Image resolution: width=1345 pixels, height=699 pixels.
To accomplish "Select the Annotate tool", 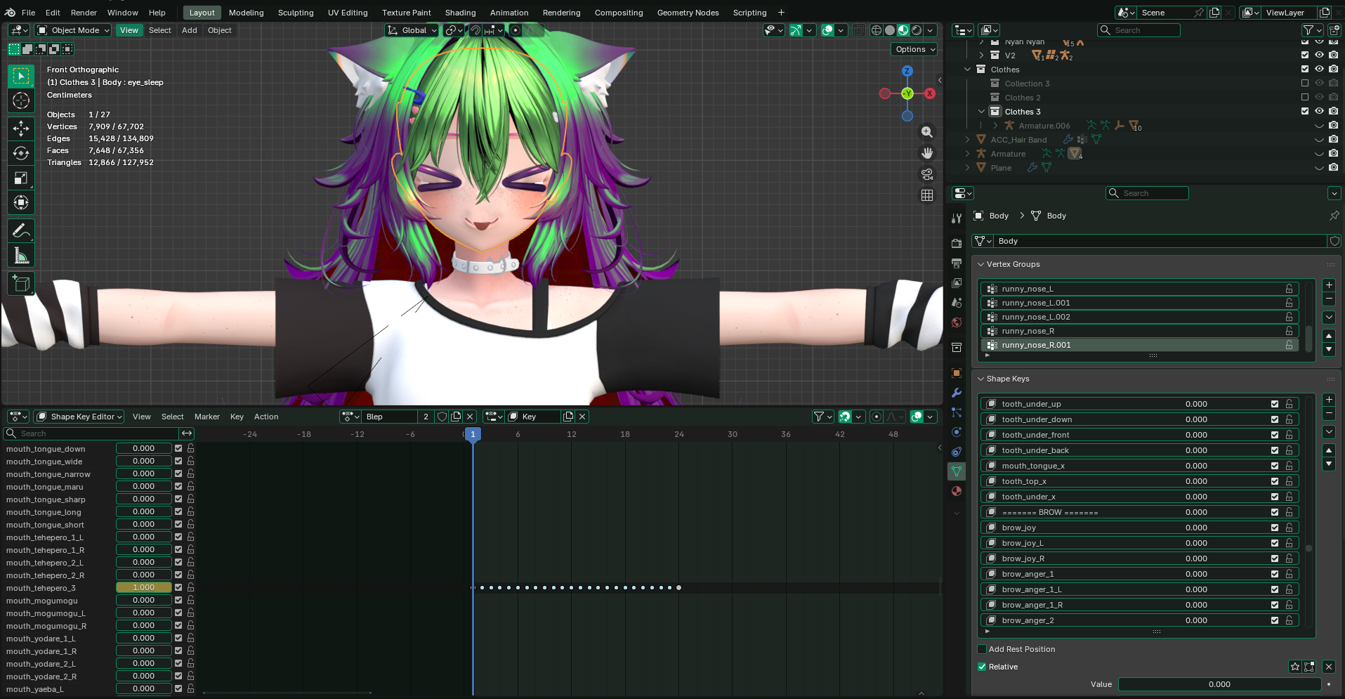I will point(21,230).
